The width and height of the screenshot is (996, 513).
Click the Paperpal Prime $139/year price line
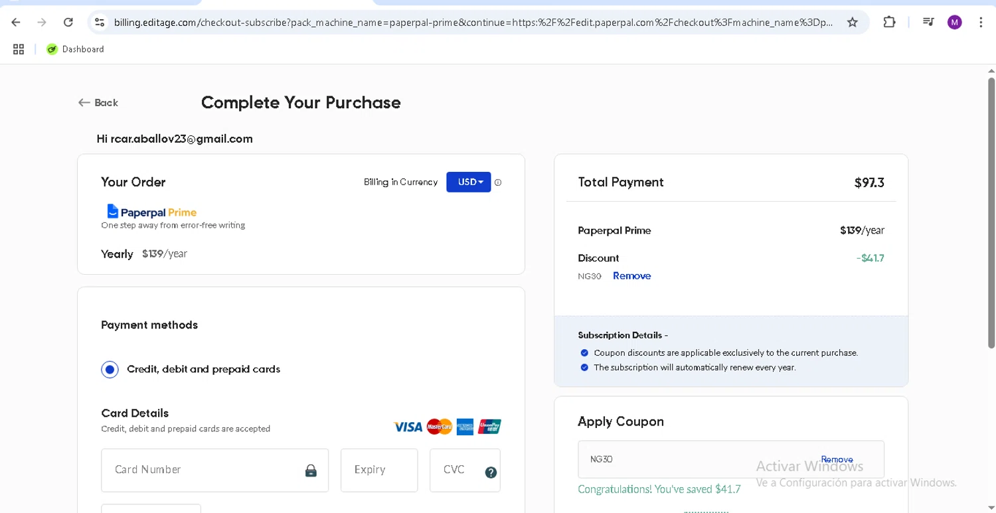[x=731, y=231]
